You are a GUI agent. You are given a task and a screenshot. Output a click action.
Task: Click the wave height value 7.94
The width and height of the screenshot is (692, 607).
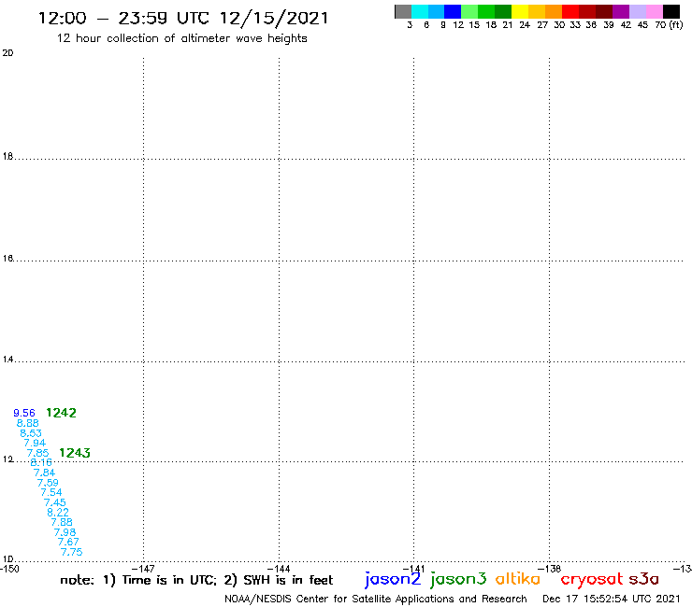35,443
